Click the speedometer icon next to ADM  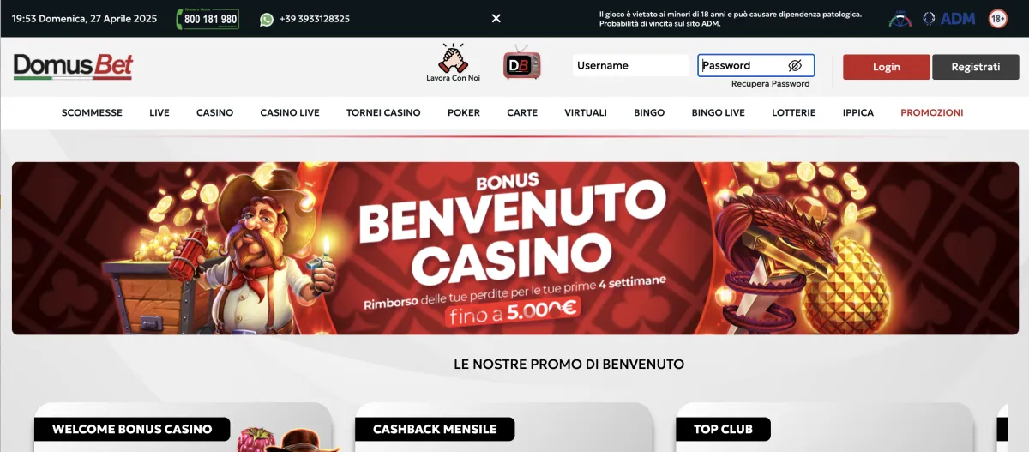point(900,18)
